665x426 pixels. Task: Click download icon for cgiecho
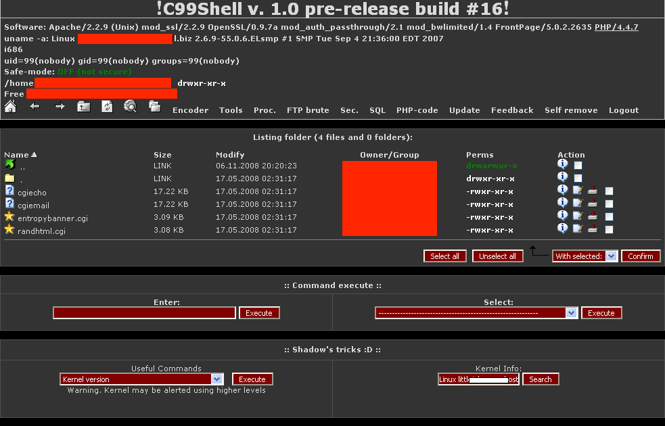593,190
